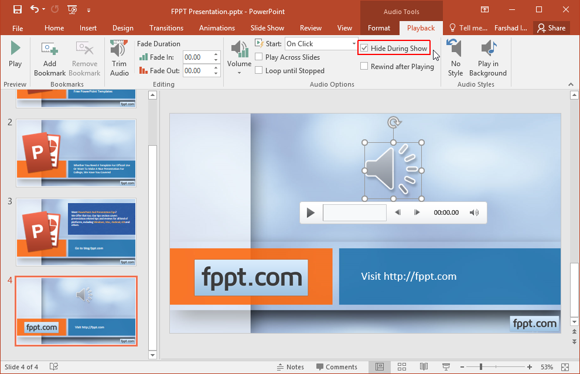Open the File menu
Screen dimensions: 580x374
pyautogui.click(x=18, y=28)
